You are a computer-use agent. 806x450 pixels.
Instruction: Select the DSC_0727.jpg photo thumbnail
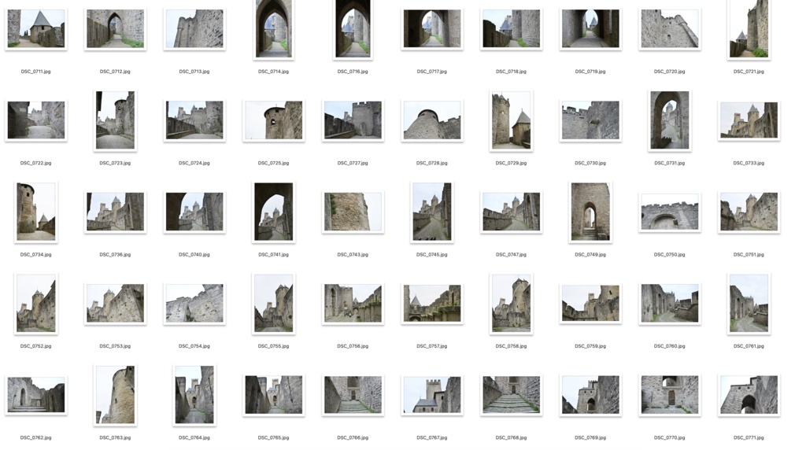click(353, 120)
